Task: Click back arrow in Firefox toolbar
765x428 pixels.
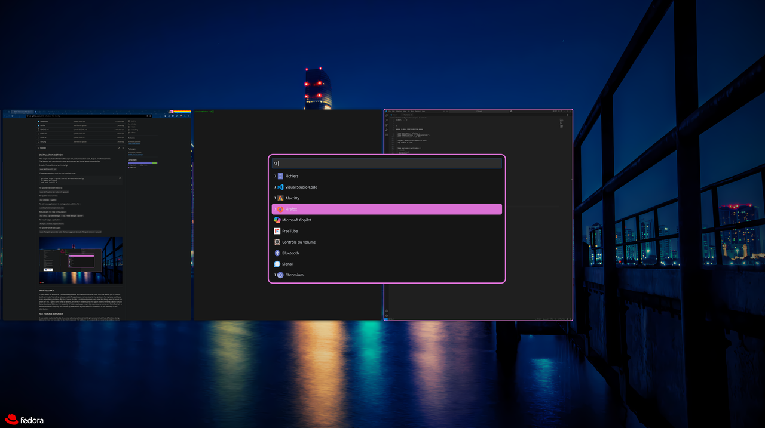Action: pyautogui.click(x=5, y=116)
